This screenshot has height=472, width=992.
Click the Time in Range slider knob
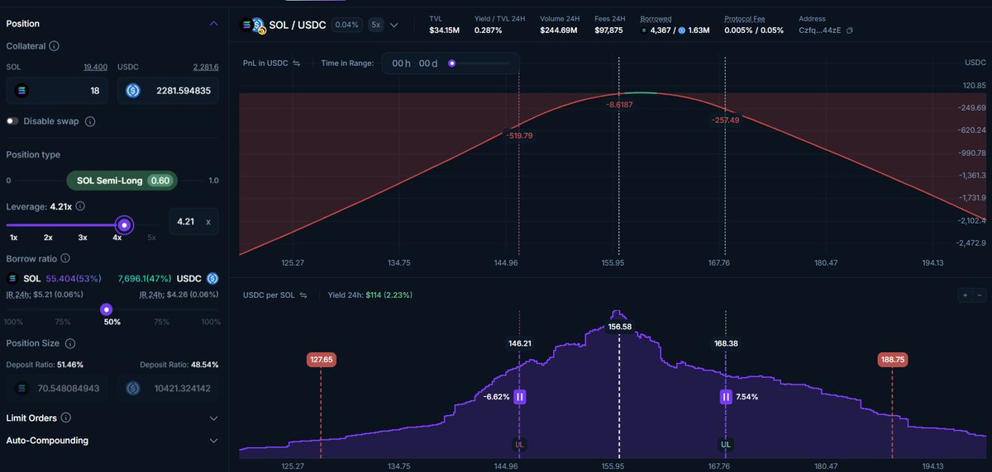(452, 64)
